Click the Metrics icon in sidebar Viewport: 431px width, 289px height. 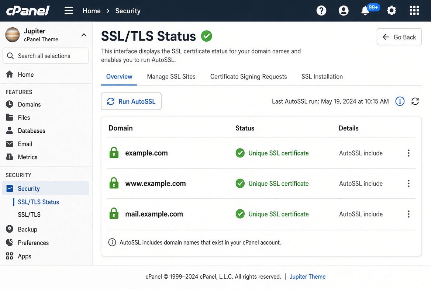click(10, 157)
